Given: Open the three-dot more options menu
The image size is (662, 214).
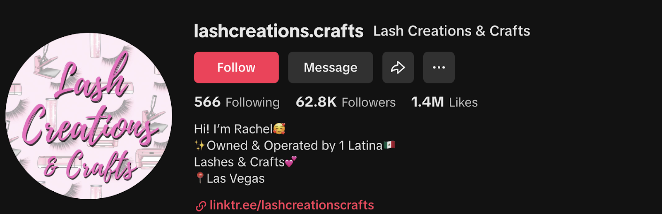Looking at the screenshot, I should click(439, 67).
